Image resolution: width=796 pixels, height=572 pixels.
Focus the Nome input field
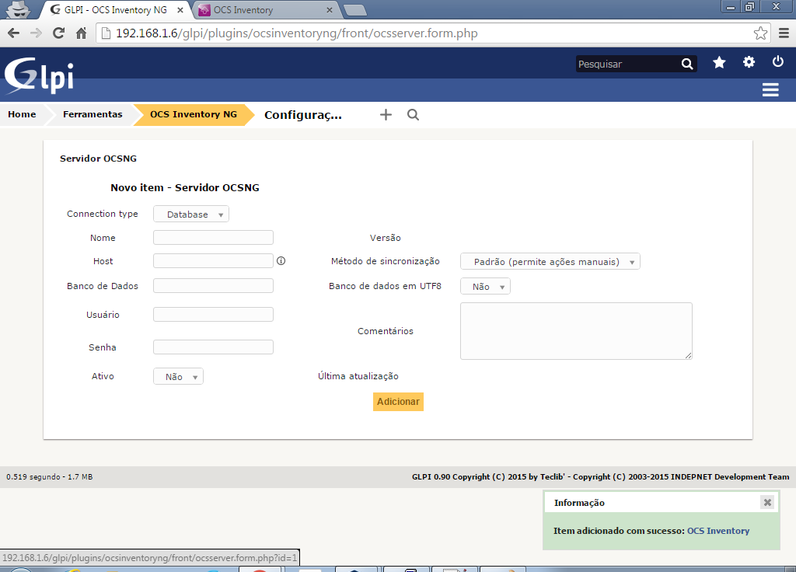click(x=213, y=238)
